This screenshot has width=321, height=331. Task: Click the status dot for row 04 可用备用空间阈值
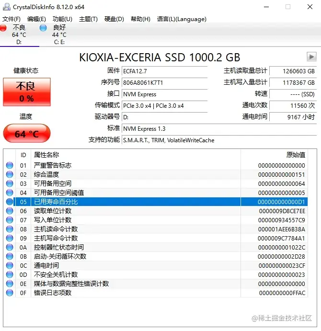click(x=10, y=193)
